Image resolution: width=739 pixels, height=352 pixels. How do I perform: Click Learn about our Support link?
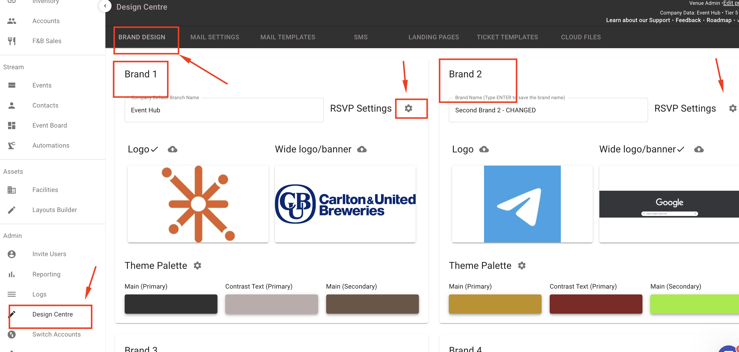(x=638, y=20)
